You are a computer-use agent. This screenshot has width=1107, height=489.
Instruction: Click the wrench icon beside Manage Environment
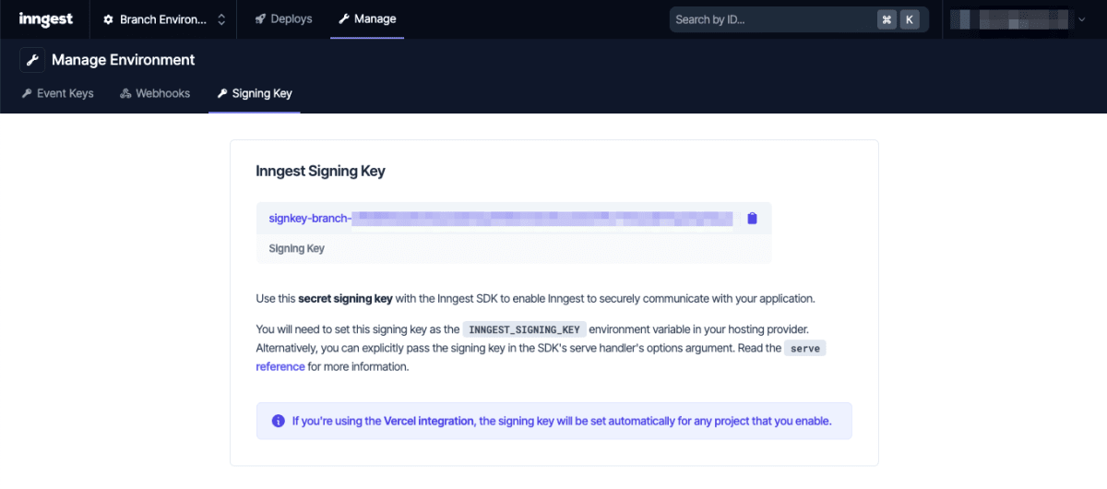(32, 60)
